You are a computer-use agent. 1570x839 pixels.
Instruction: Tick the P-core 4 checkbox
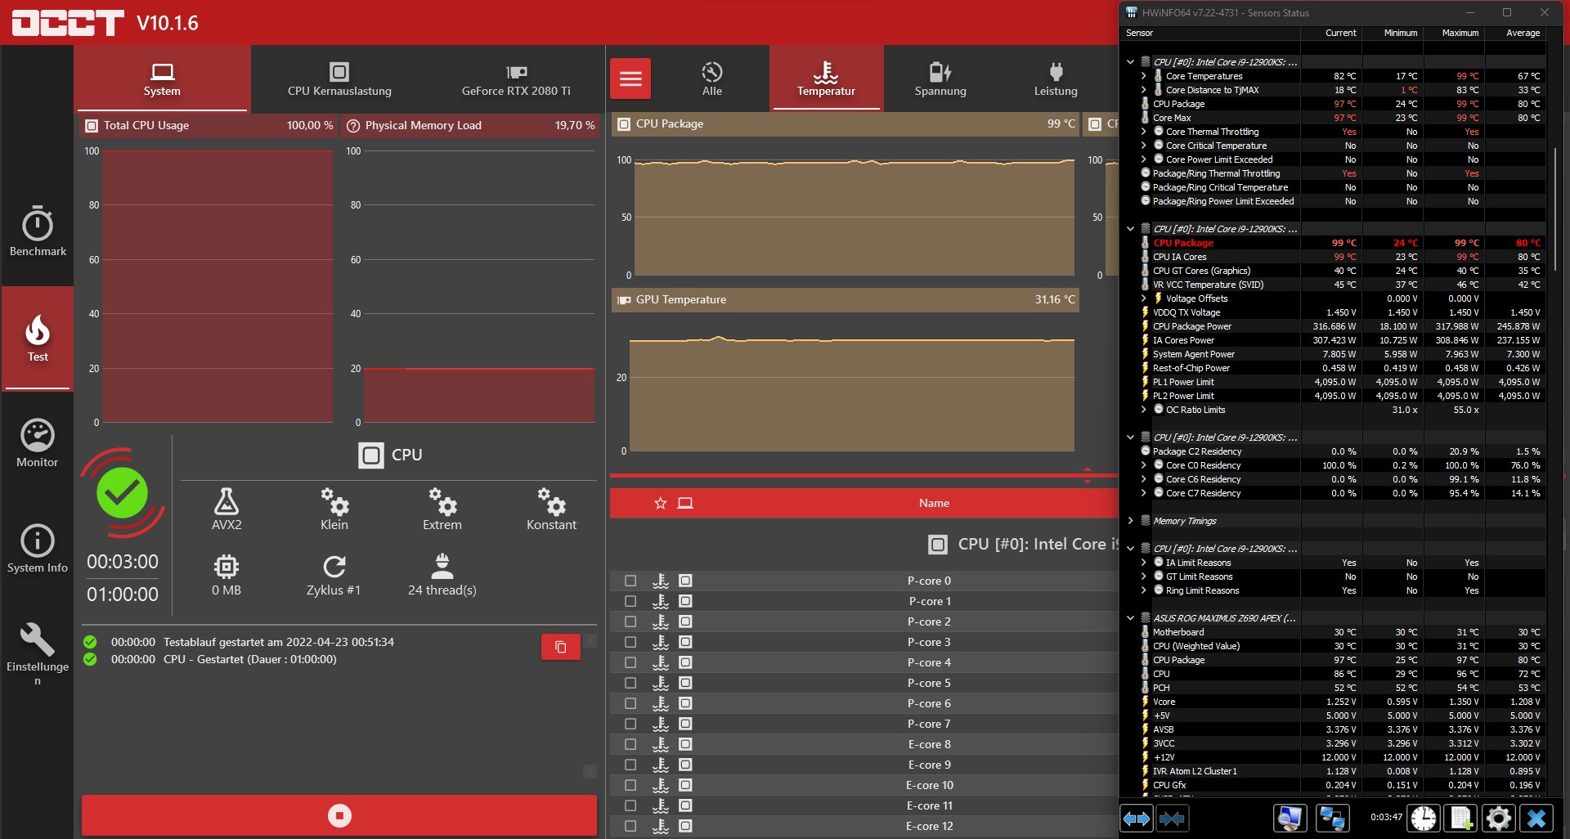(630, 662)
